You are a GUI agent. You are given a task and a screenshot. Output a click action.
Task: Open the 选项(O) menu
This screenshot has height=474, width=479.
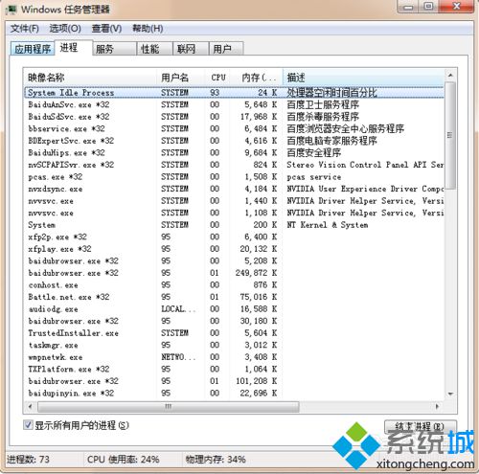pos(65,29)
